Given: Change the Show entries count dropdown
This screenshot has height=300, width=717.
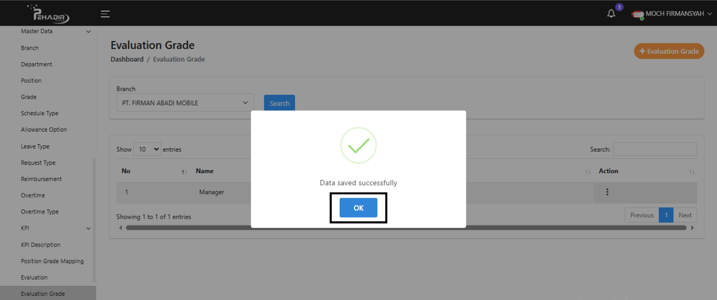Looking at the screenshot, I should click(147, 149).
